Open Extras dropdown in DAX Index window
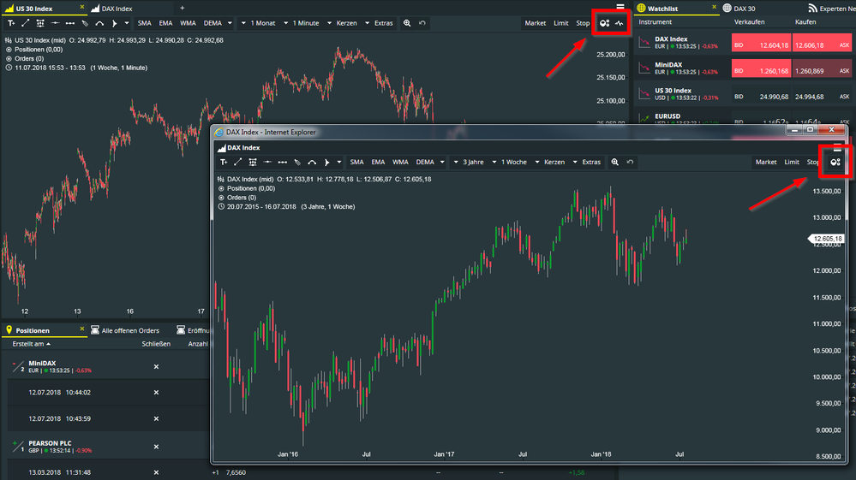856x480 pixels. pos(588,163)
